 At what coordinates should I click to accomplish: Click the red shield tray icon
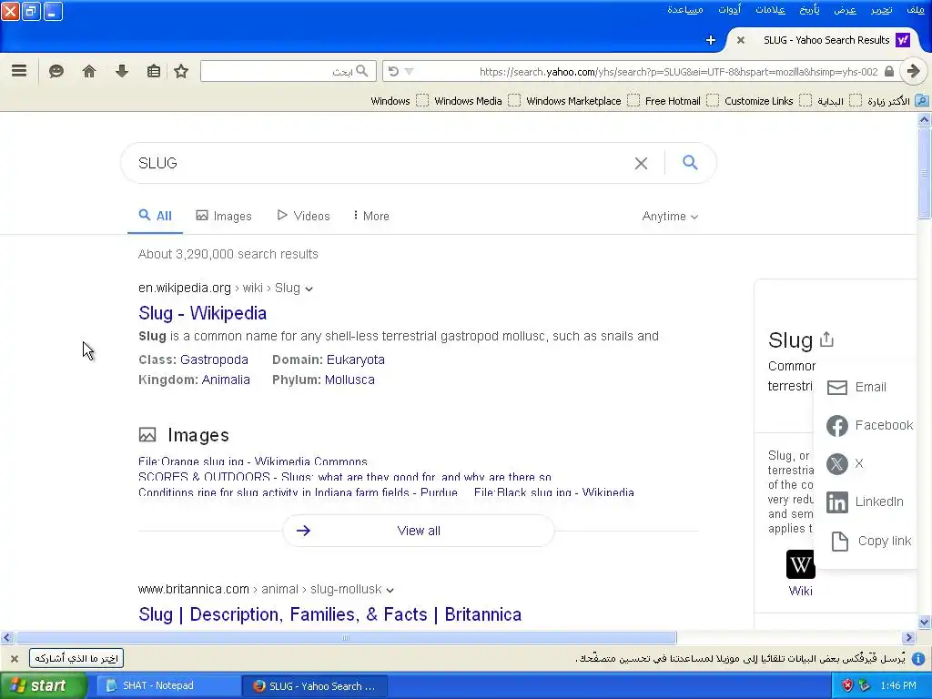click(847, 685)
